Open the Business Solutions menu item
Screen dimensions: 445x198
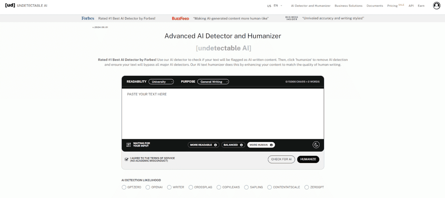click(348, 6)
